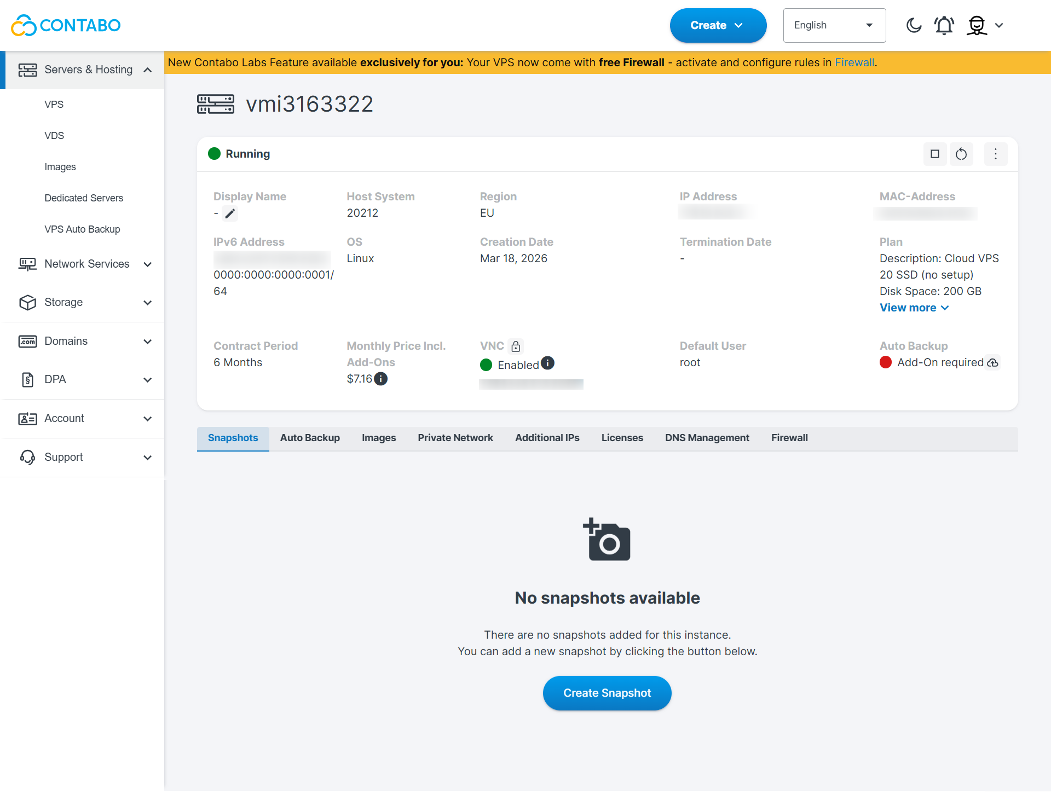The width and height of the screenshot is (1051, 792).
Task: Click the $7.16 monthly price
Action: click(359, 379)
